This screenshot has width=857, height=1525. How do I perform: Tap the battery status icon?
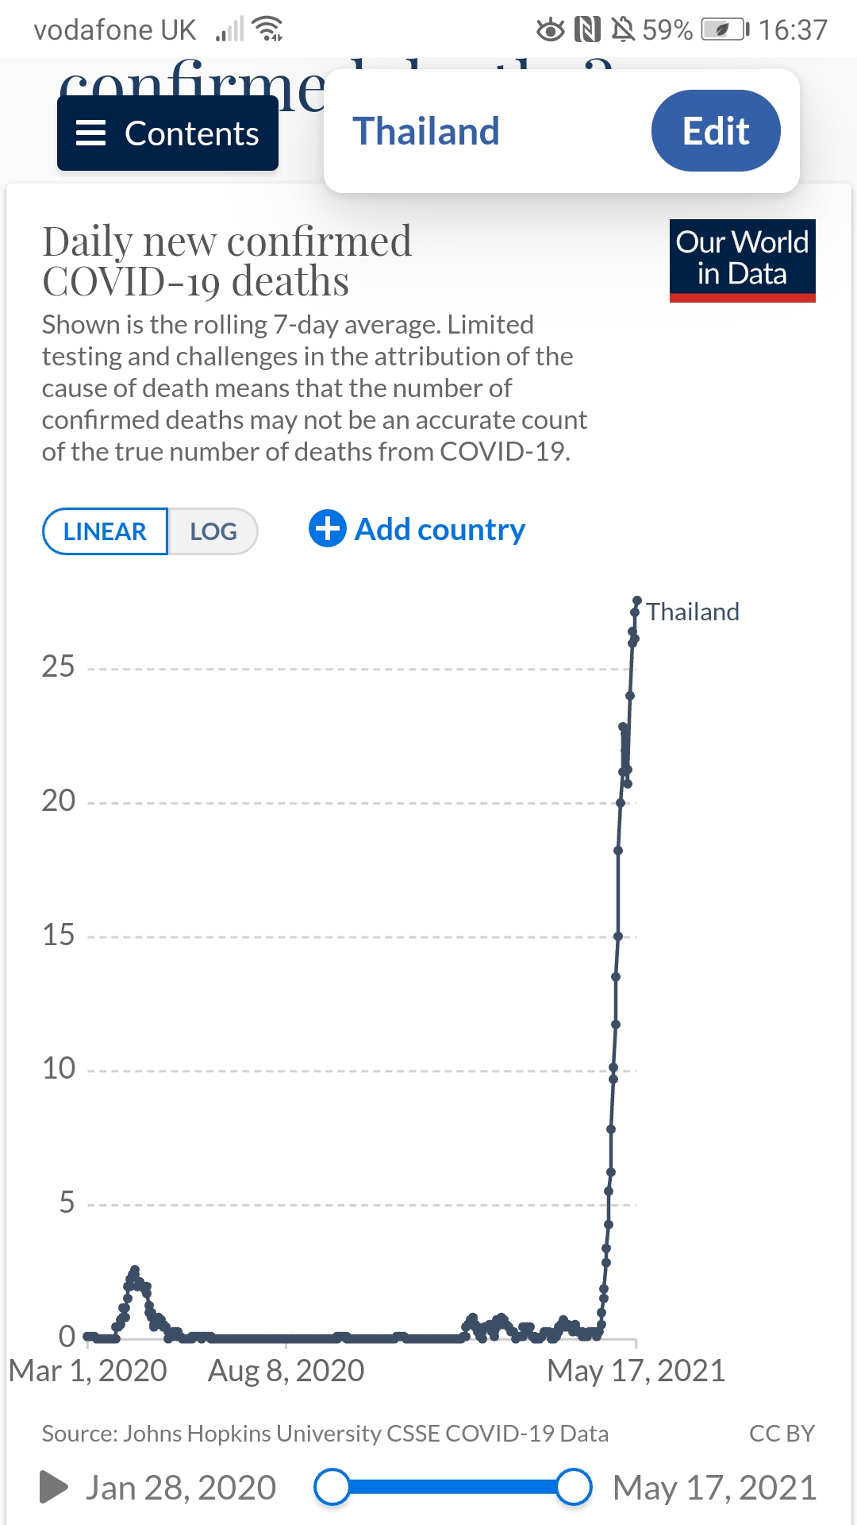(724, 30)
